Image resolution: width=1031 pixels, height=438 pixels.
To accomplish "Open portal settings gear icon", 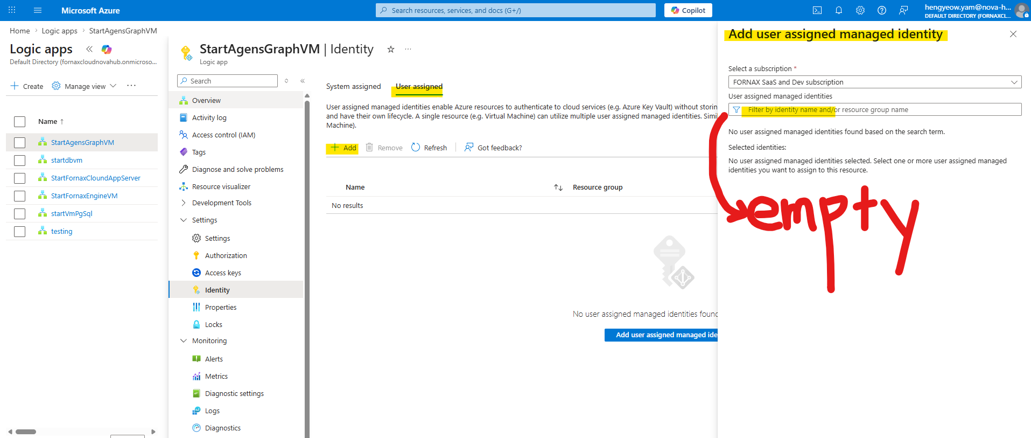I will (860, 10).
